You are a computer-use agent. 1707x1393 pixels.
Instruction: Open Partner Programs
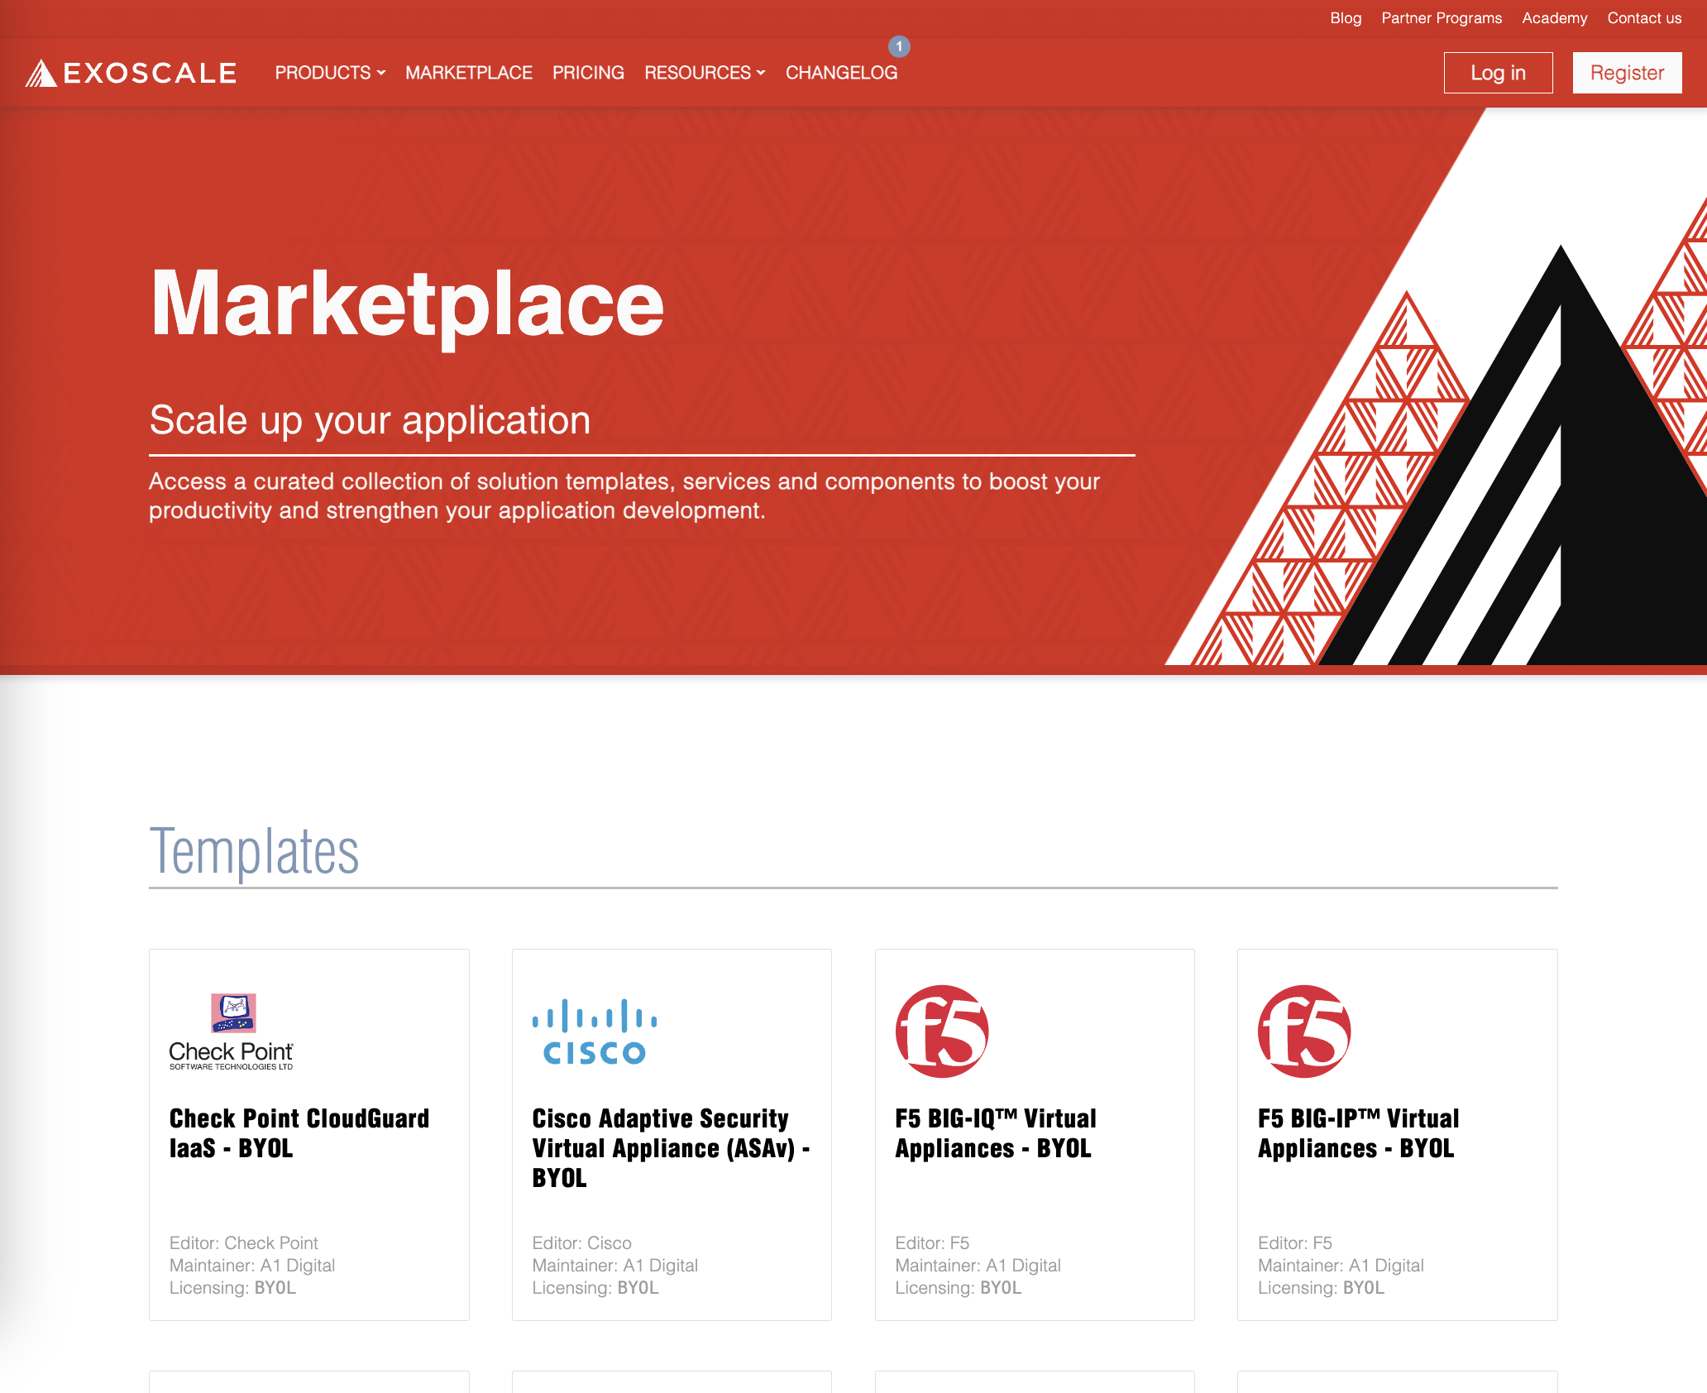coord(1442,18)
